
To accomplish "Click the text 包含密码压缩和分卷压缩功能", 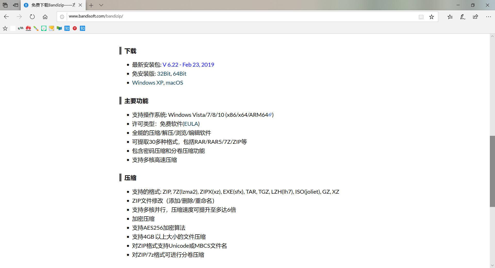I will pyautogui.click(x=169, y=151).
